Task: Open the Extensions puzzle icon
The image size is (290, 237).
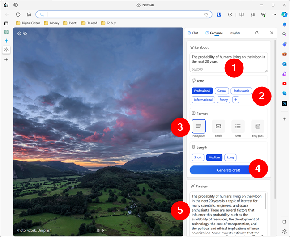Action: point(230,14)
